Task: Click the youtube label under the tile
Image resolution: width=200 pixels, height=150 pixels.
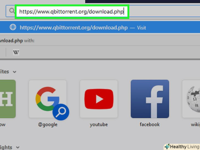Action: [x=99, y=124]
